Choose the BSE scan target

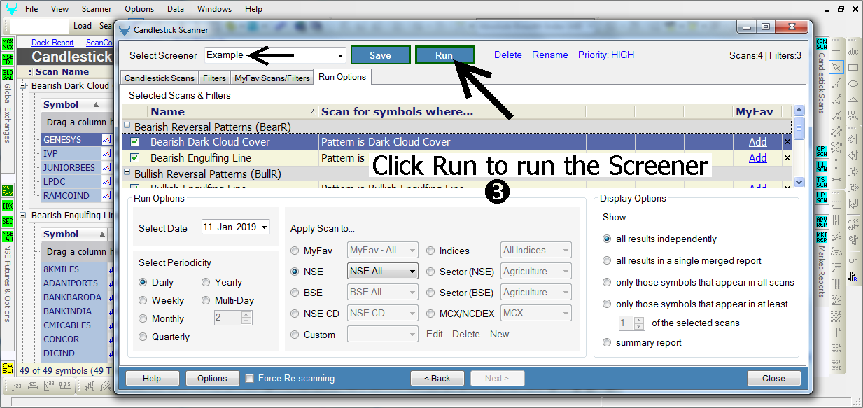(x=295, y=292)
